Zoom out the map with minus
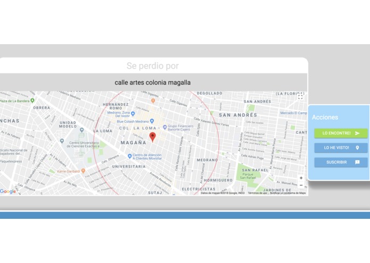This screenshot has height=263, width=370. (x=301, y=185)
